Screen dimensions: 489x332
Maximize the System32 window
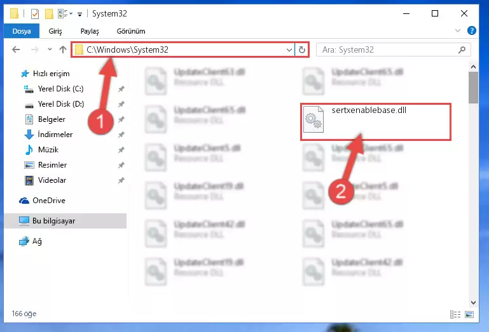435,14
